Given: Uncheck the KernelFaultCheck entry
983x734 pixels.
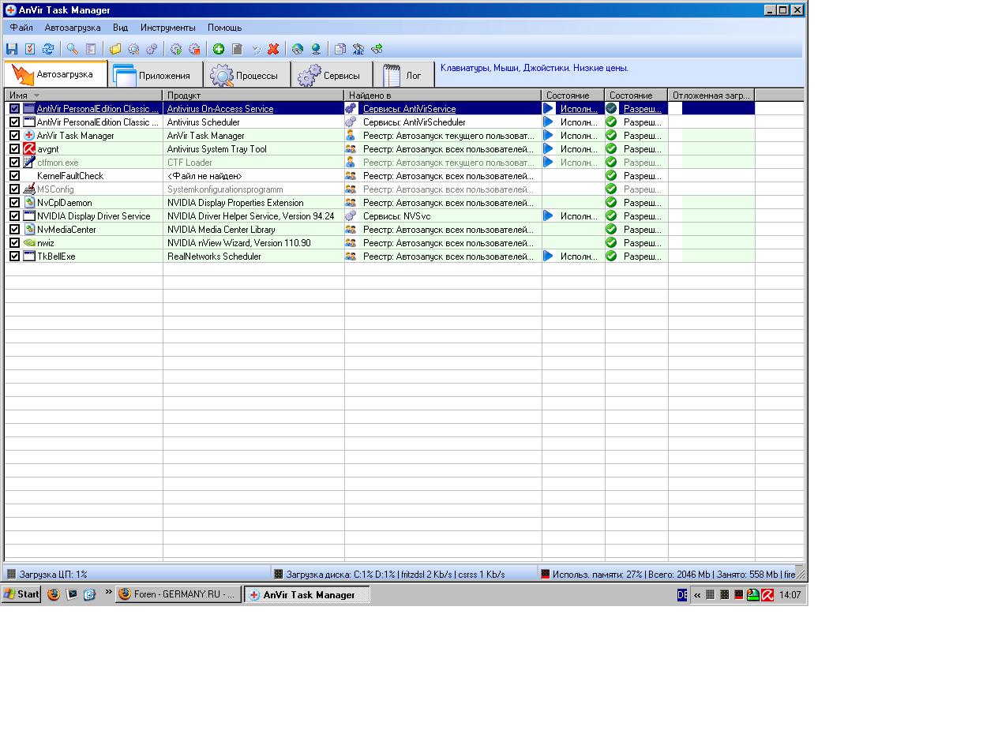Looking at the screenshot, I should [x=14, y=176].
